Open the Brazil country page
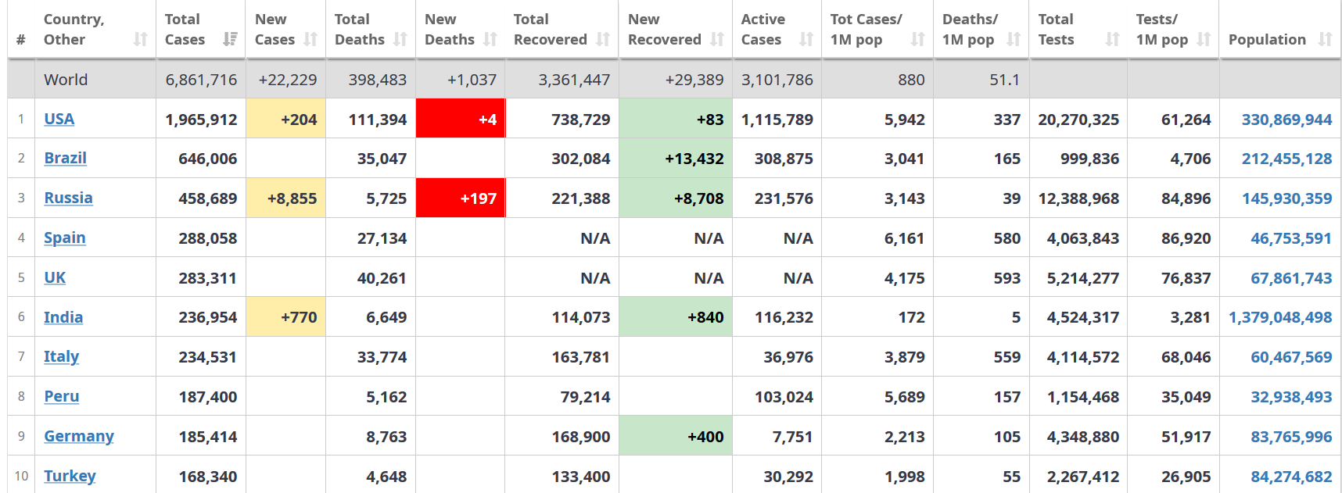 click(66, 158)
